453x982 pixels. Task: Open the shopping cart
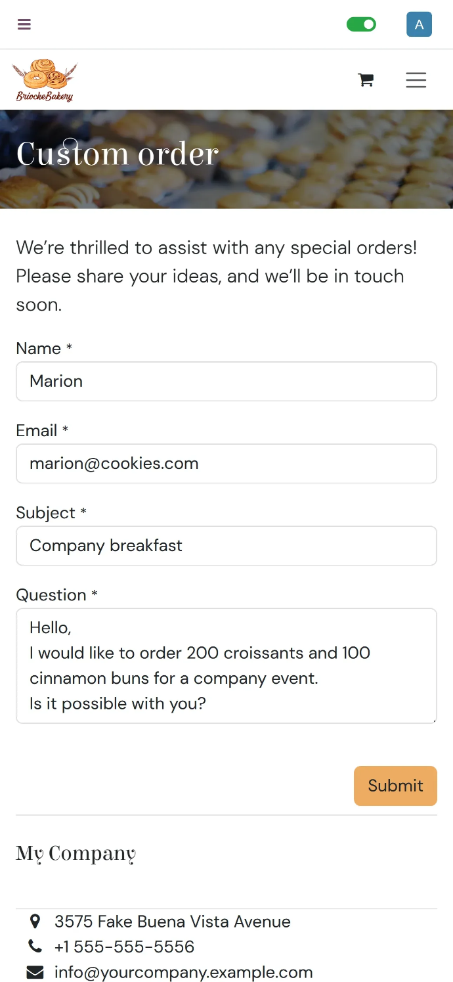coord(366,80)
